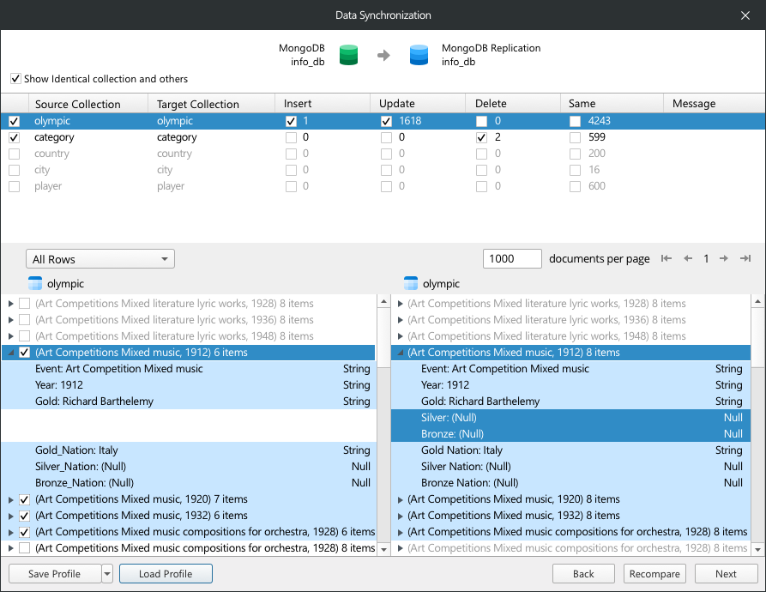Jump to last page of documents
This screenshot has height=592, width=766.
745,258
